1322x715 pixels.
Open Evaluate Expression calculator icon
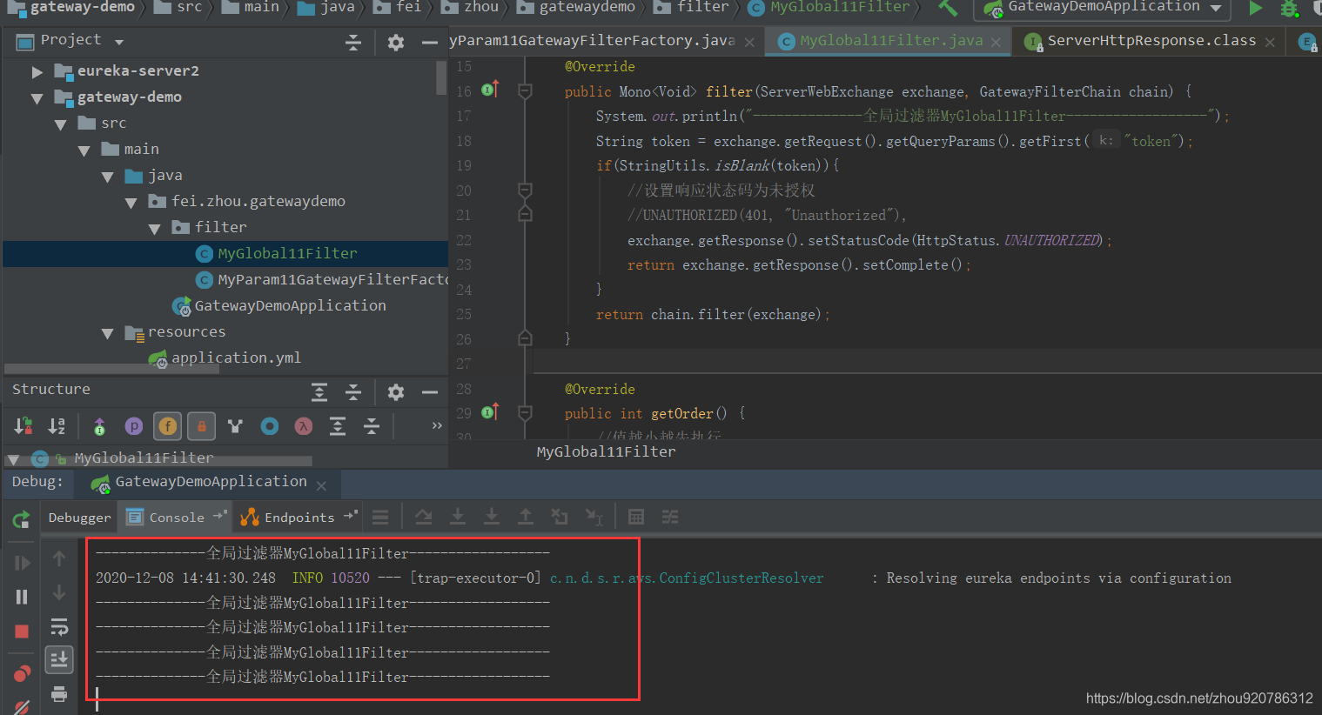click(636, 518)
